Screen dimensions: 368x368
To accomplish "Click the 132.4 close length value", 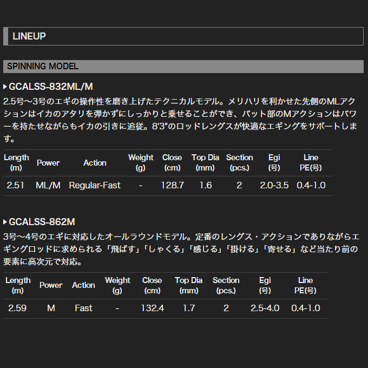I will (152, 308).
